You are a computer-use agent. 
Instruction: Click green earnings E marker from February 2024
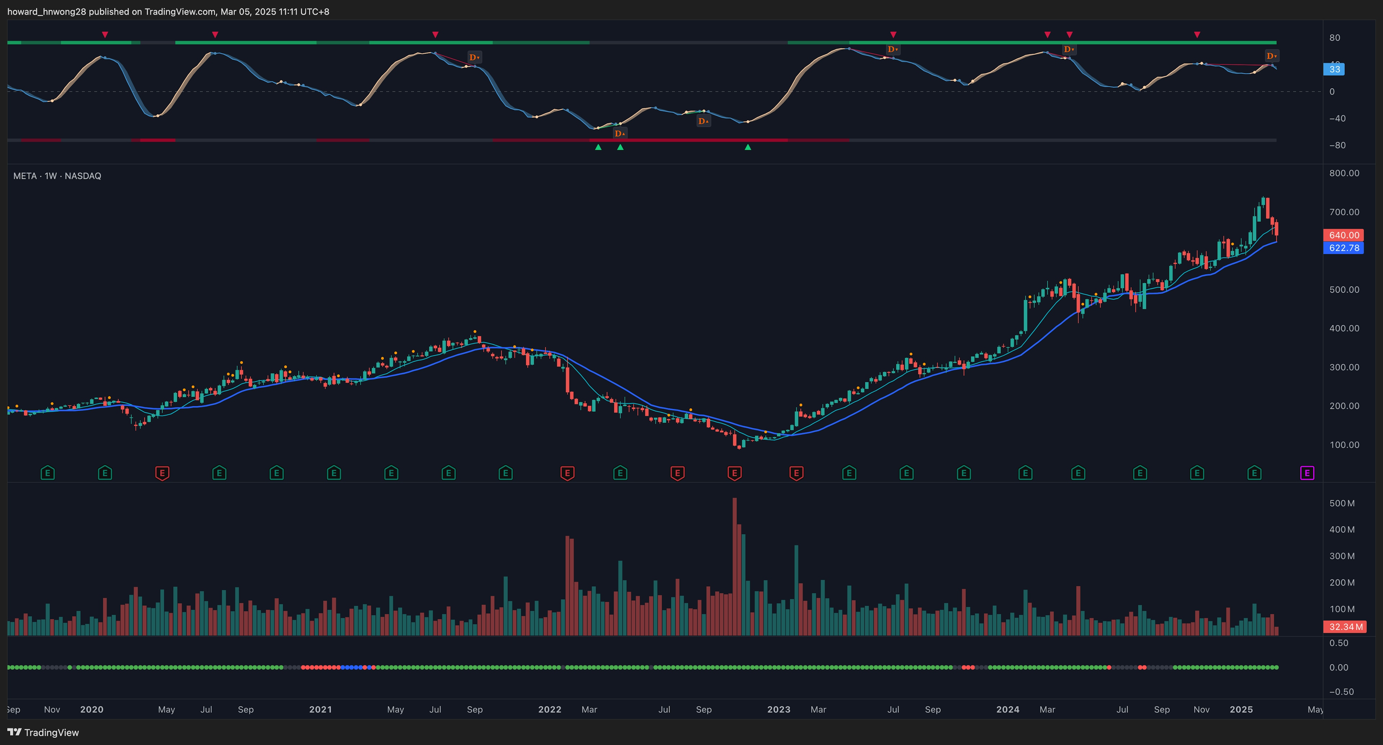[x=1025, y=473]
